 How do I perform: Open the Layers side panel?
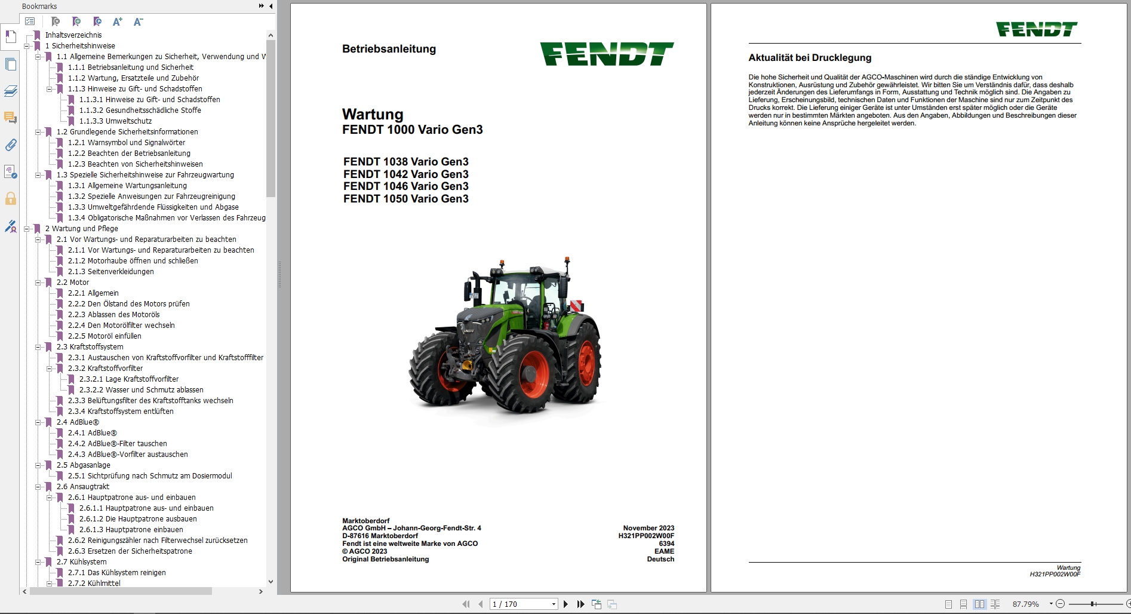(10, 91)
